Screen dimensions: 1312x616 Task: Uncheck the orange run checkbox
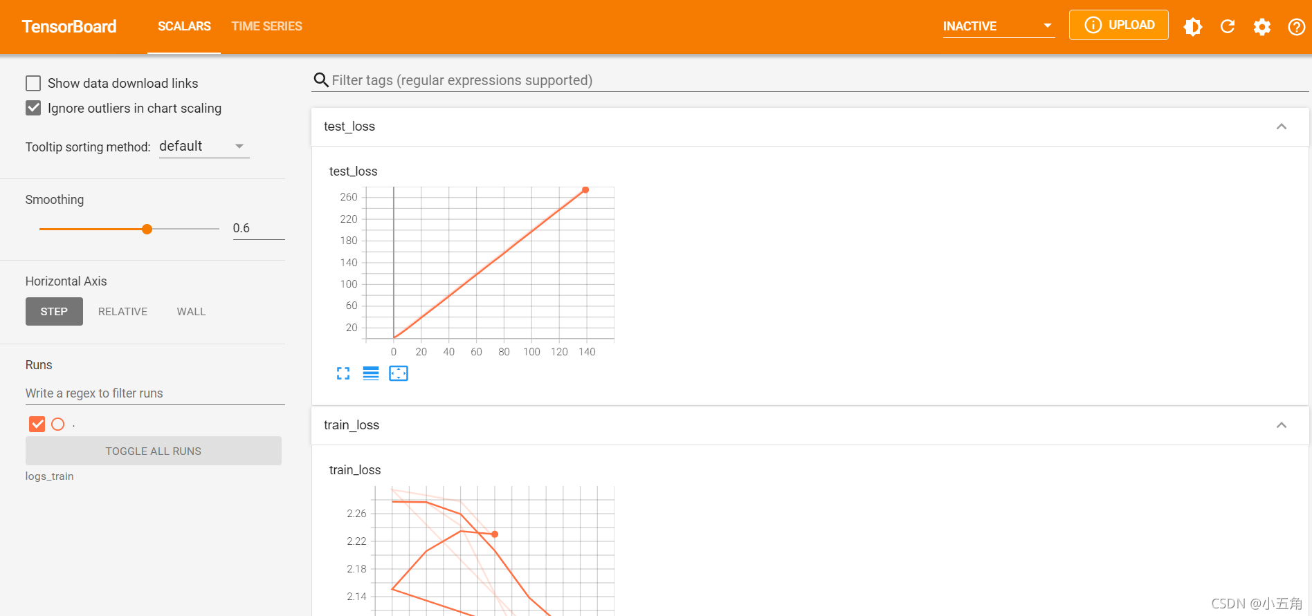point(37,424)
